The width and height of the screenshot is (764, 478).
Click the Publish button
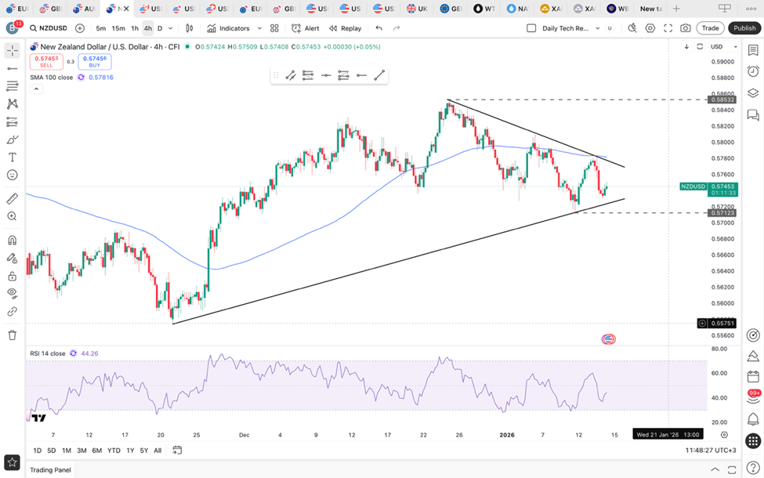[744, 28]
